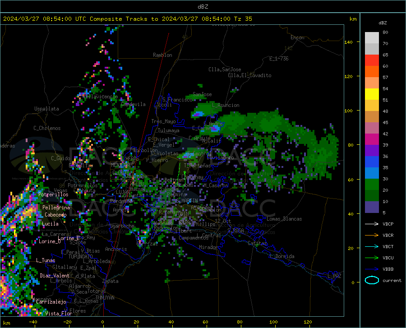Screen dimensions: 406x328
Task: Click the Lucila station label
Action: (50, 224)
